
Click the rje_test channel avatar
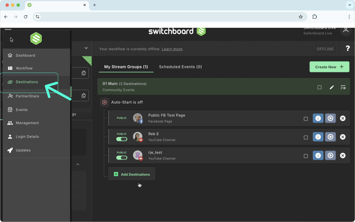[138, 155]
